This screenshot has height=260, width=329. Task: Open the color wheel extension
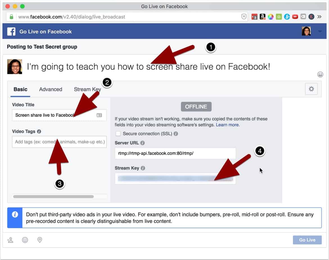271,17
